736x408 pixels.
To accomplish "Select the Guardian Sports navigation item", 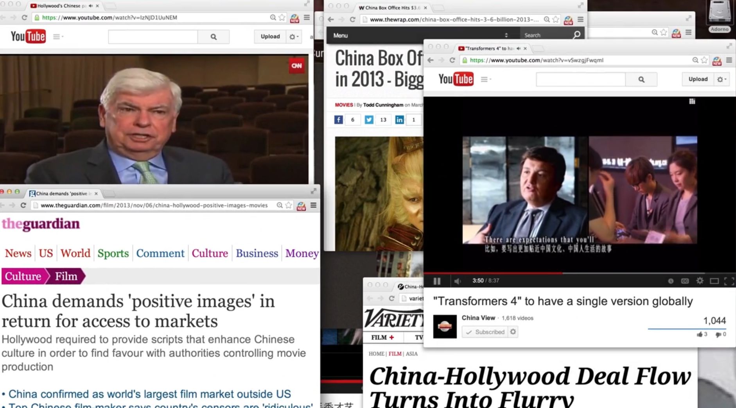I will pyautogui.click(x=113, y=253).
